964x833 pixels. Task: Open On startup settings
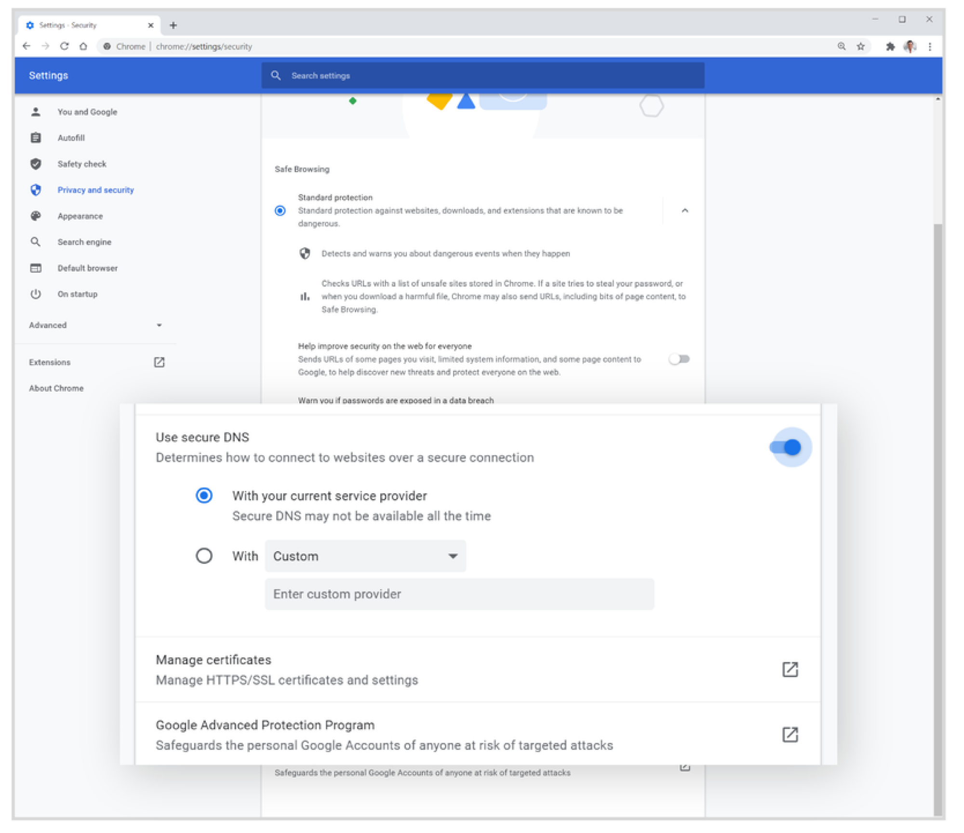coord(77,294)
